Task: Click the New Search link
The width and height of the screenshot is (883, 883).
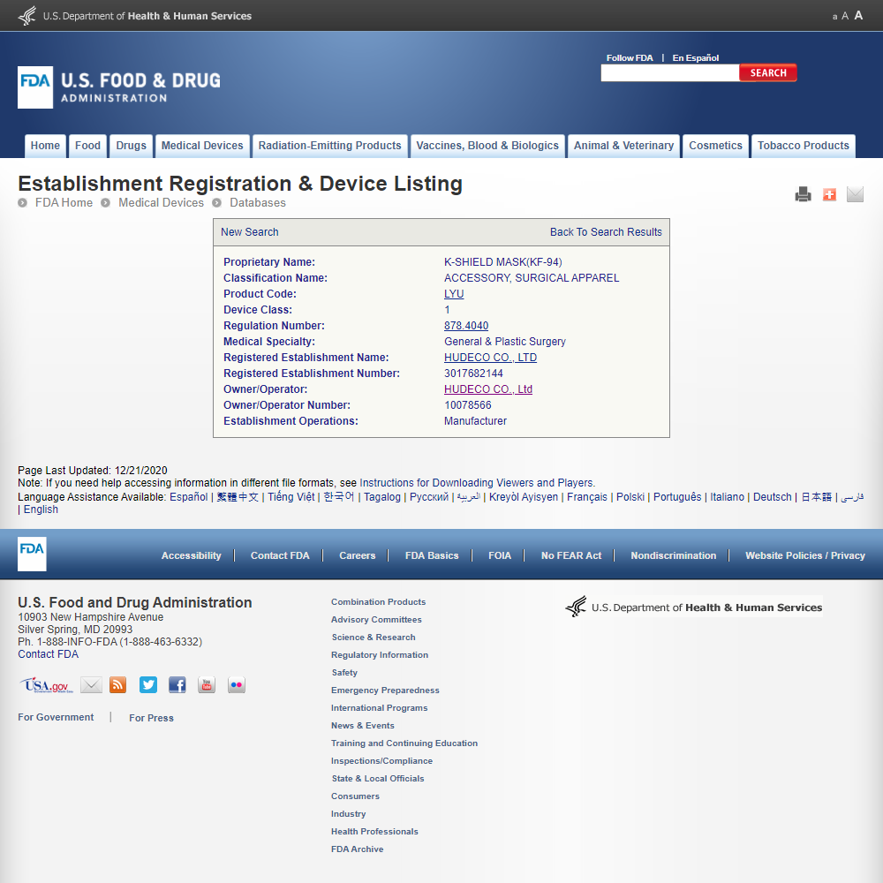Action: coord(250,232)
